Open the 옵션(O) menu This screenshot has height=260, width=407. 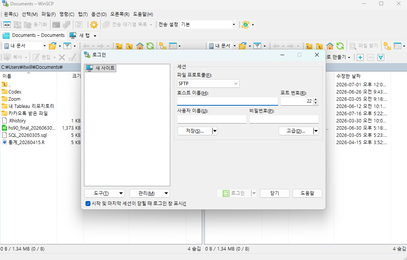tap(99, 14)
